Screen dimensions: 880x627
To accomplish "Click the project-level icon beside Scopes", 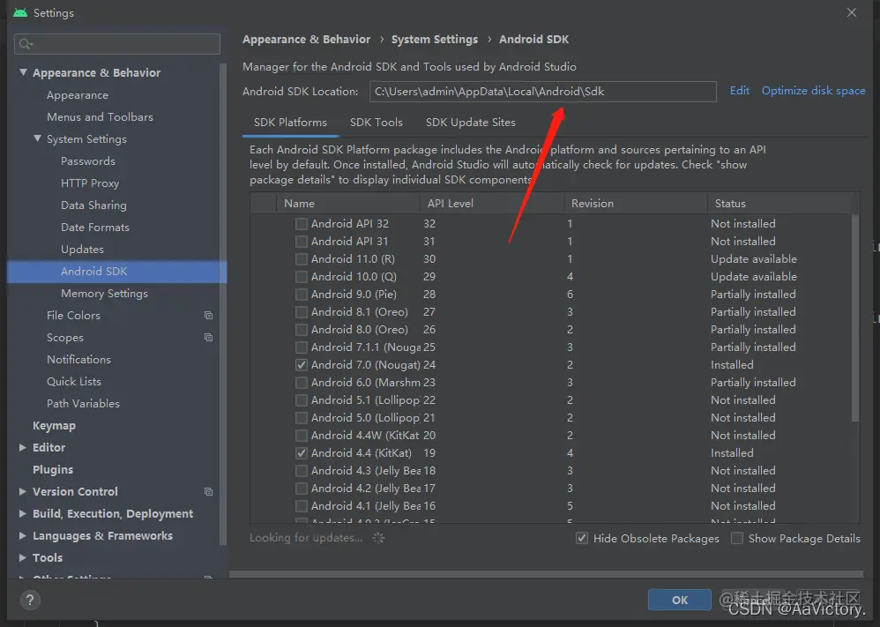I will 208,338.
